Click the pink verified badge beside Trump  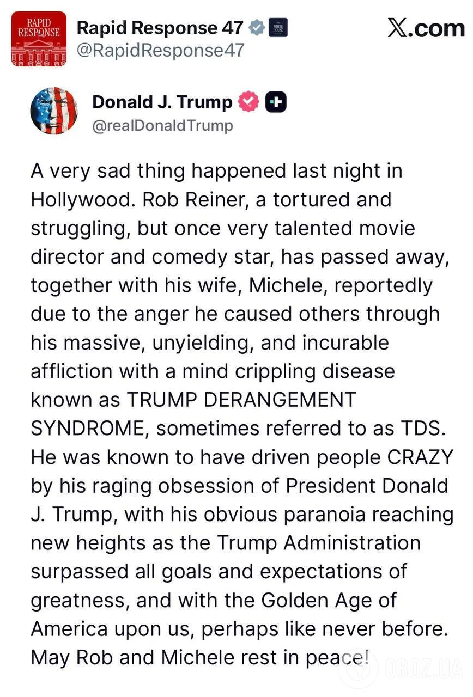[249, 102]
